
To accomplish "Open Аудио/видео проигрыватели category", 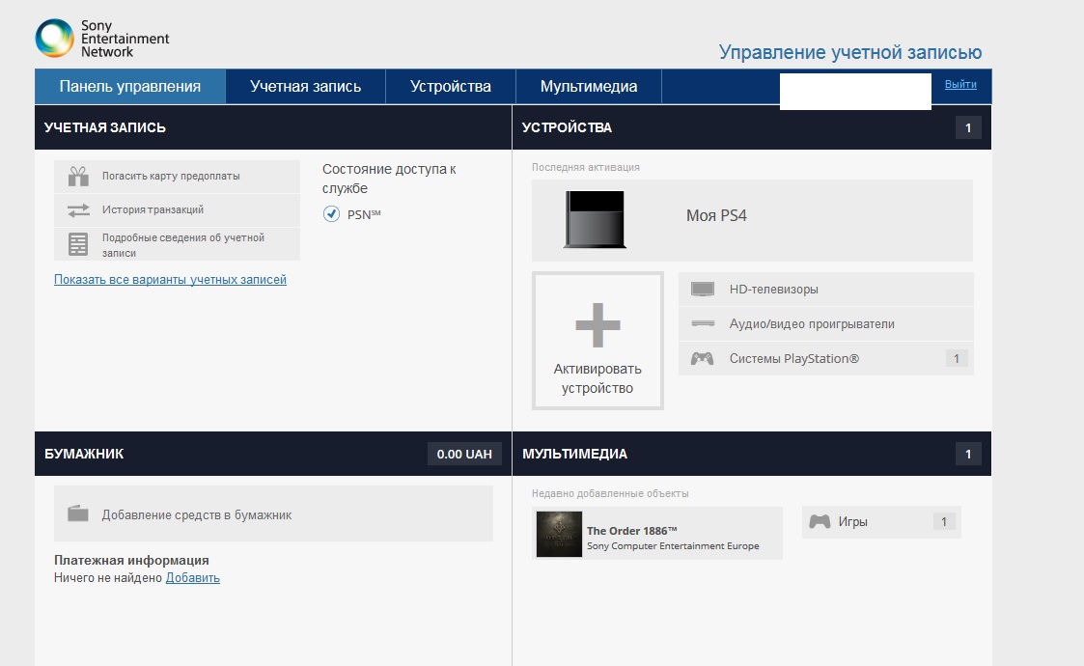I will tap(826, 323).
